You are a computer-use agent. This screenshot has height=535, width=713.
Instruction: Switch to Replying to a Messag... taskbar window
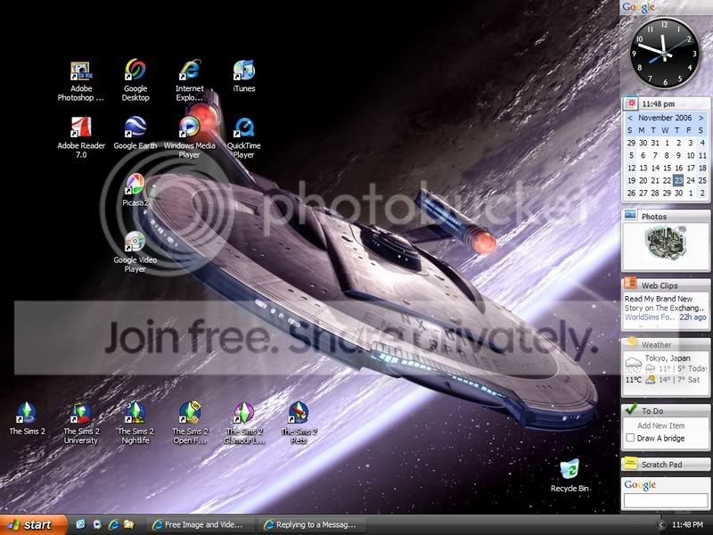coord(310,524)
